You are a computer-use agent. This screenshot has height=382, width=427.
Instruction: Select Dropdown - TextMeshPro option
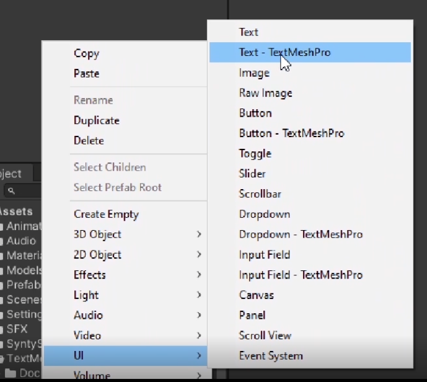[x=301, y=234]
